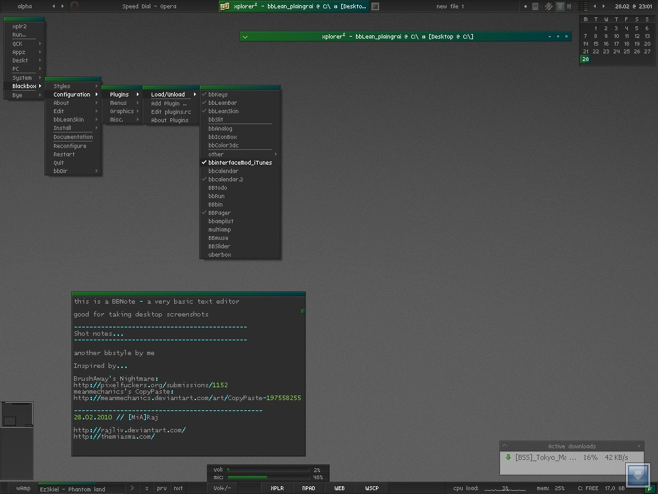658x494 pixels.
Task: Click the cpu load graph meter
Action: (x=504, y=488)
